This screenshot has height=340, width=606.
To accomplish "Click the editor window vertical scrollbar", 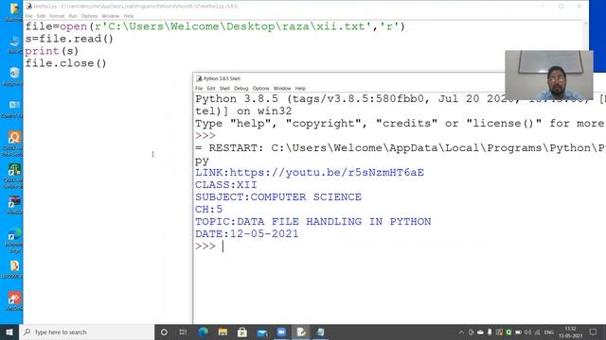I will [585, 46].
